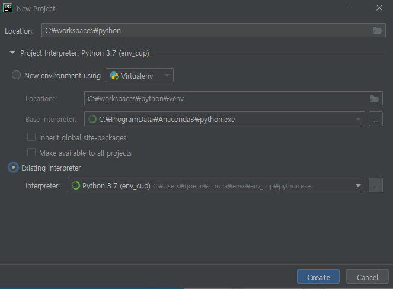Image resolution: width=393 pixels, height=289 pixels.
Task: Click the Cancel button
Action: click(368, 277)
